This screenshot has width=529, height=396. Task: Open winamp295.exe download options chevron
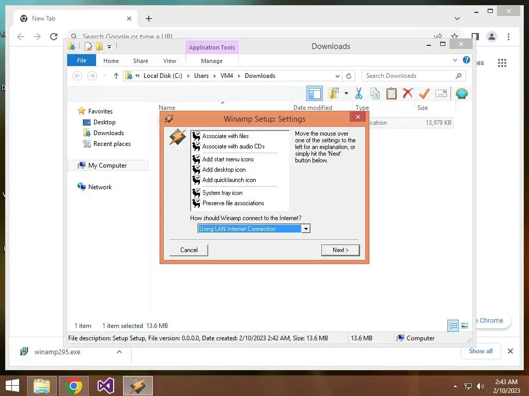(x=119, y=352)
